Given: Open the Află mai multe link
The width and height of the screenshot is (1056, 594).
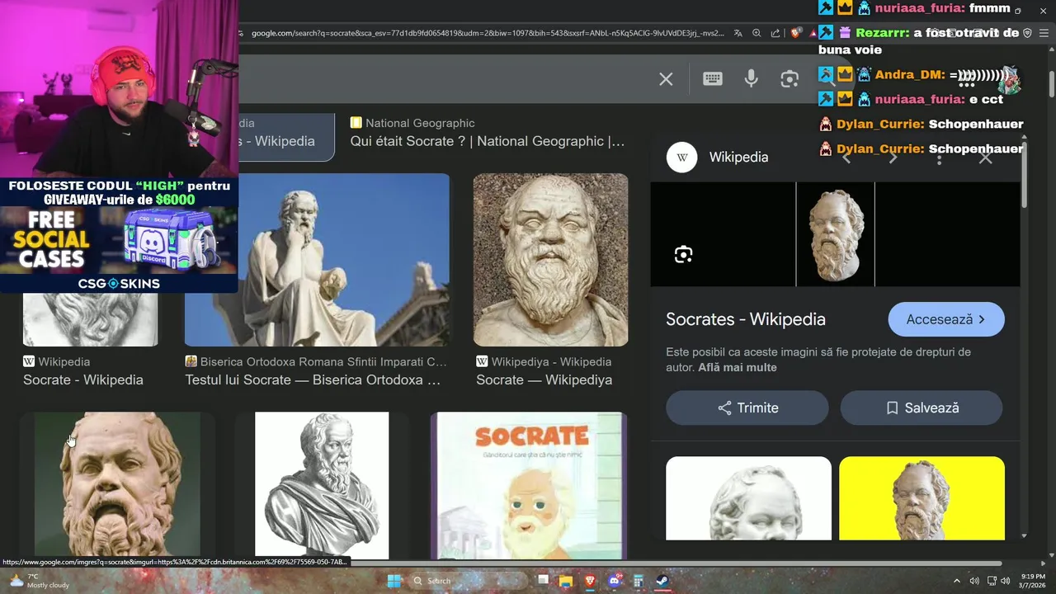Looking at the screenshot, I should 738,367.
